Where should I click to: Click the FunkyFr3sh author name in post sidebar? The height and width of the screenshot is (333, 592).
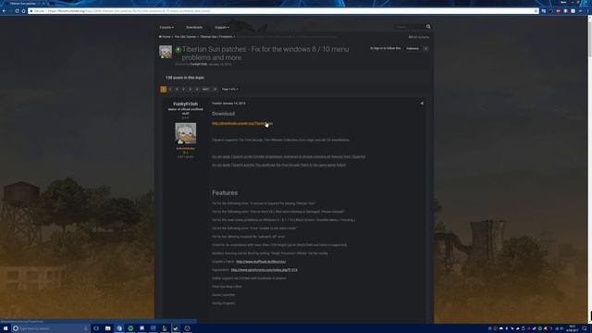coord(185,104)
